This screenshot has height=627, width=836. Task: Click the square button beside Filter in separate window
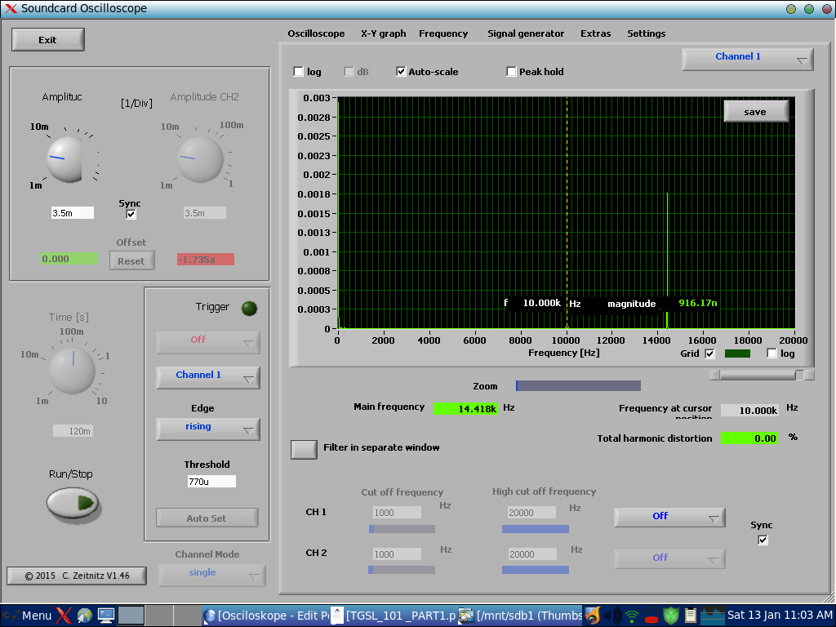(304, 449)
